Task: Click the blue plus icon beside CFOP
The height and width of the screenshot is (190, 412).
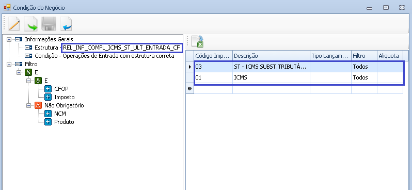Action: click(48, 89)
